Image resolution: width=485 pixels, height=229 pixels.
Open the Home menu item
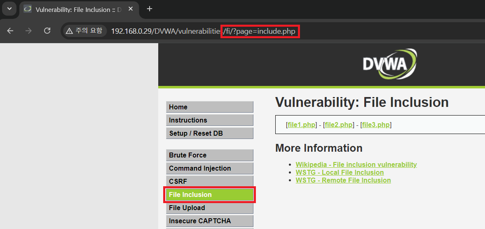point(209,107)
